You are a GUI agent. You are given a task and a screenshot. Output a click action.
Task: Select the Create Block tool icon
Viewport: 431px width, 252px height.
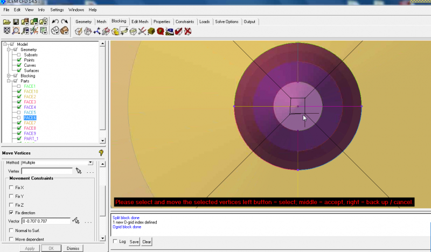point(78,31)
